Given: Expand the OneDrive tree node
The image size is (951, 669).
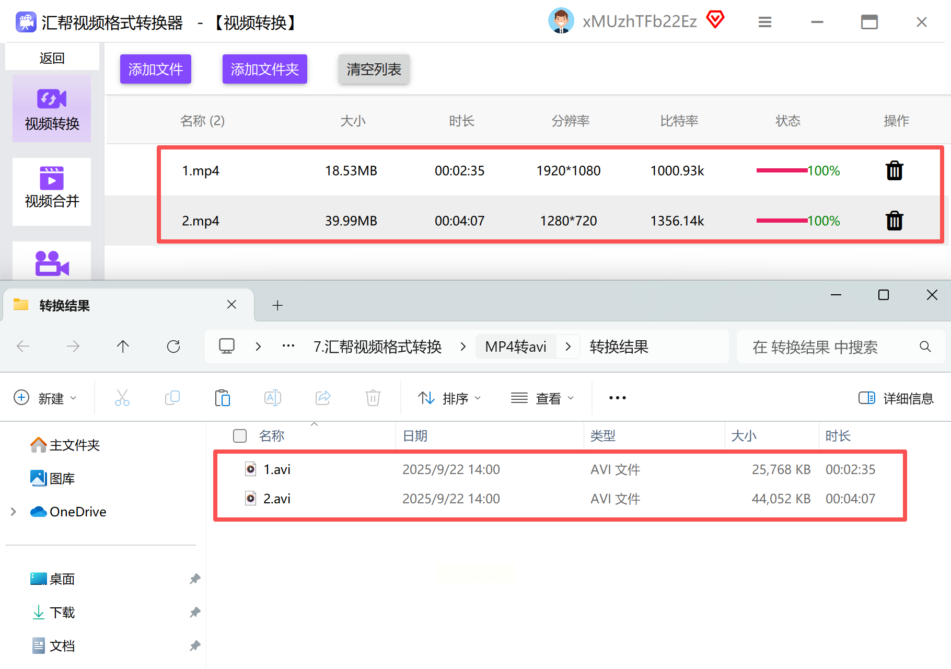Looking at the screenshot, I should [14, 512].
